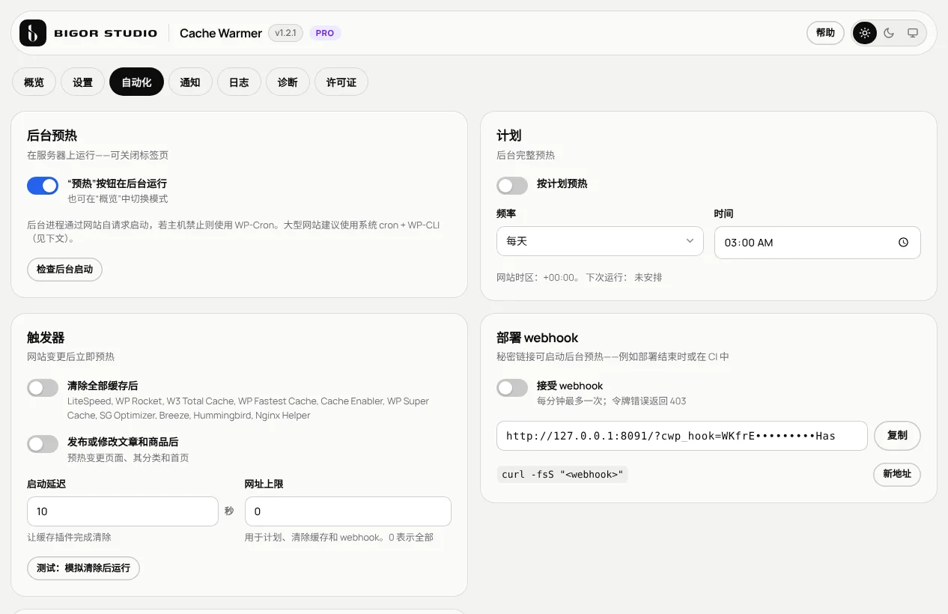Open the 设置 tab
This screenshot has width=948, height=614.
(82, 82)
